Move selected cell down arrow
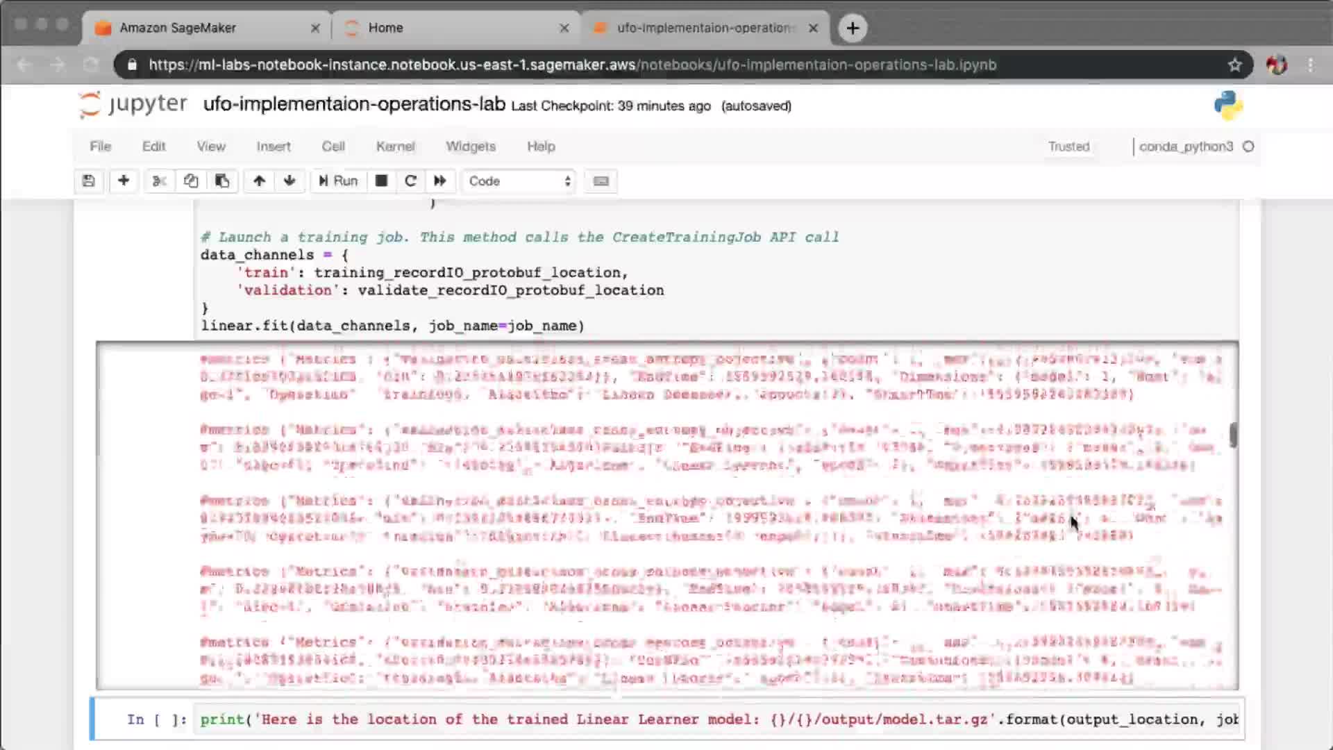The height and width of the screenshot is (750, 1333). coord(290,181)
